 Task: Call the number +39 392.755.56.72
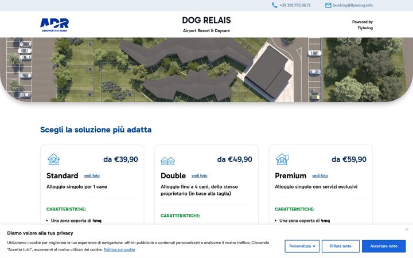tap(295, 5)
